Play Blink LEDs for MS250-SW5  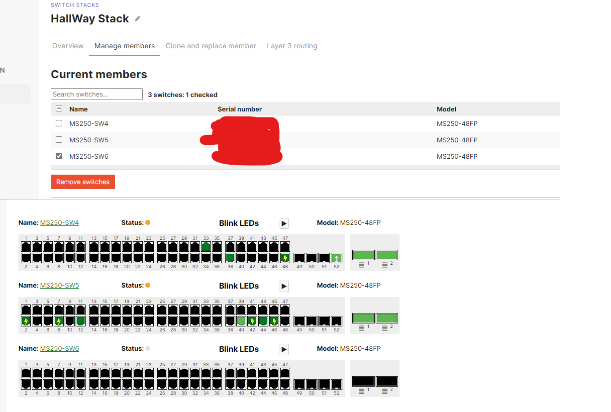coord(284,286)
